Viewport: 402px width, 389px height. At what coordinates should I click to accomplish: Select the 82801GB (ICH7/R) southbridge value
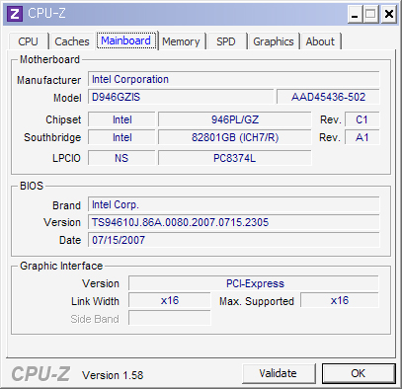235,137
